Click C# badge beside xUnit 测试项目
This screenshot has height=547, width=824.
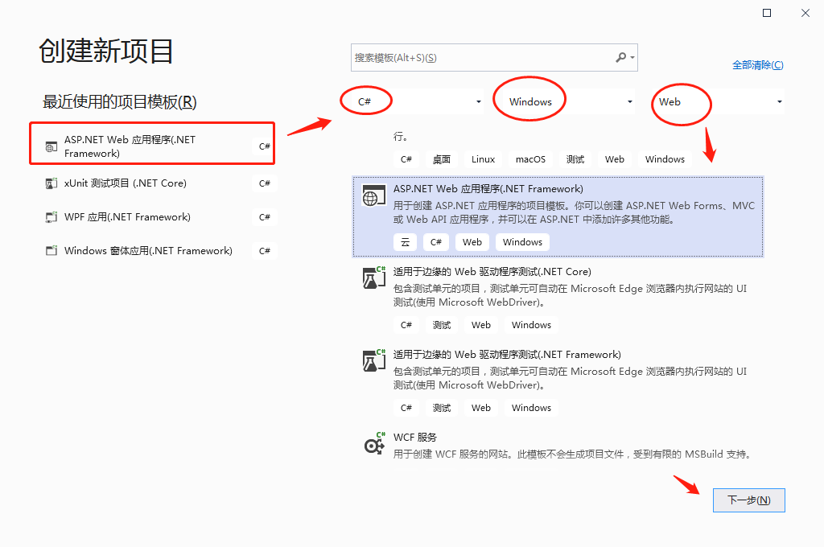point(264,183)
